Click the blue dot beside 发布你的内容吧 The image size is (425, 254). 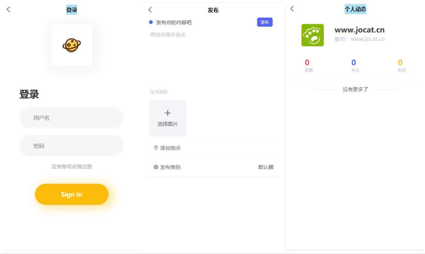pyautogui.click(x=151, y=22)
